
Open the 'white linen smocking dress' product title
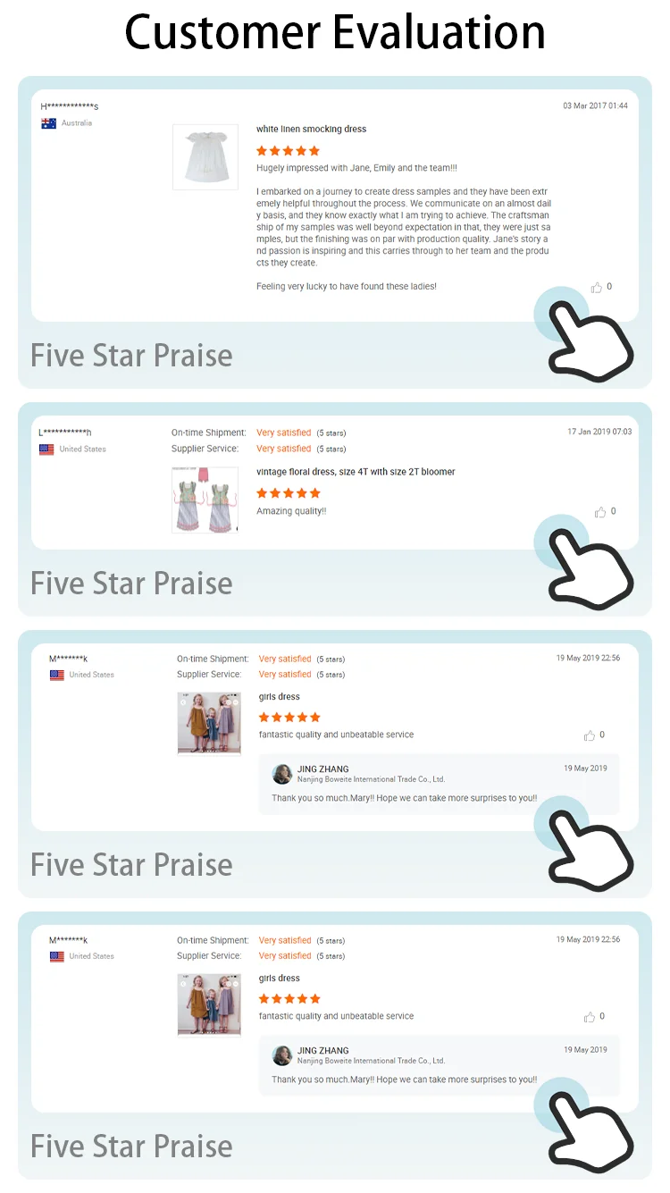point(311,130)
